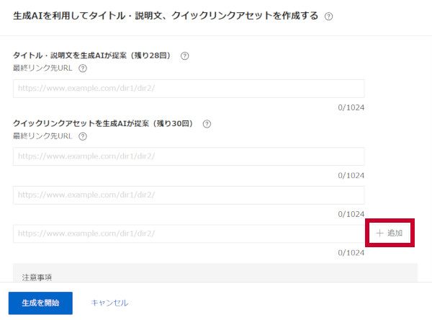Click help icon next to タイトル・説明文を生成AIが提案

pyautogui.click(x=184, y=55)
